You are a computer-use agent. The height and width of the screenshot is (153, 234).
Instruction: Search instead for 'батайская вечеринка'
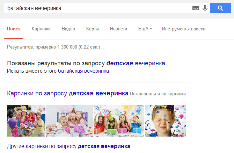(x=83, y=71)
